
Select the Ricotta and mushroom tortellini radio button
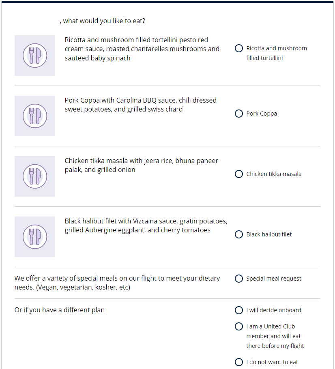pos(239,48)
